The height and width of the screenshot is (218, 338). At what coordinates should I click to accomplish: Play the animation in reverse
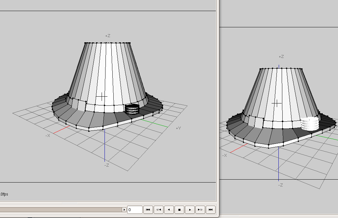(x=169, y=210)
